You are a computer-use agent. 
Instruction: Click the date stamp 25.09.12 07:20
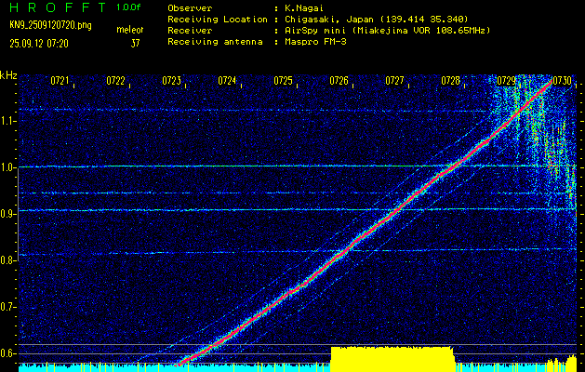point(39,44)
